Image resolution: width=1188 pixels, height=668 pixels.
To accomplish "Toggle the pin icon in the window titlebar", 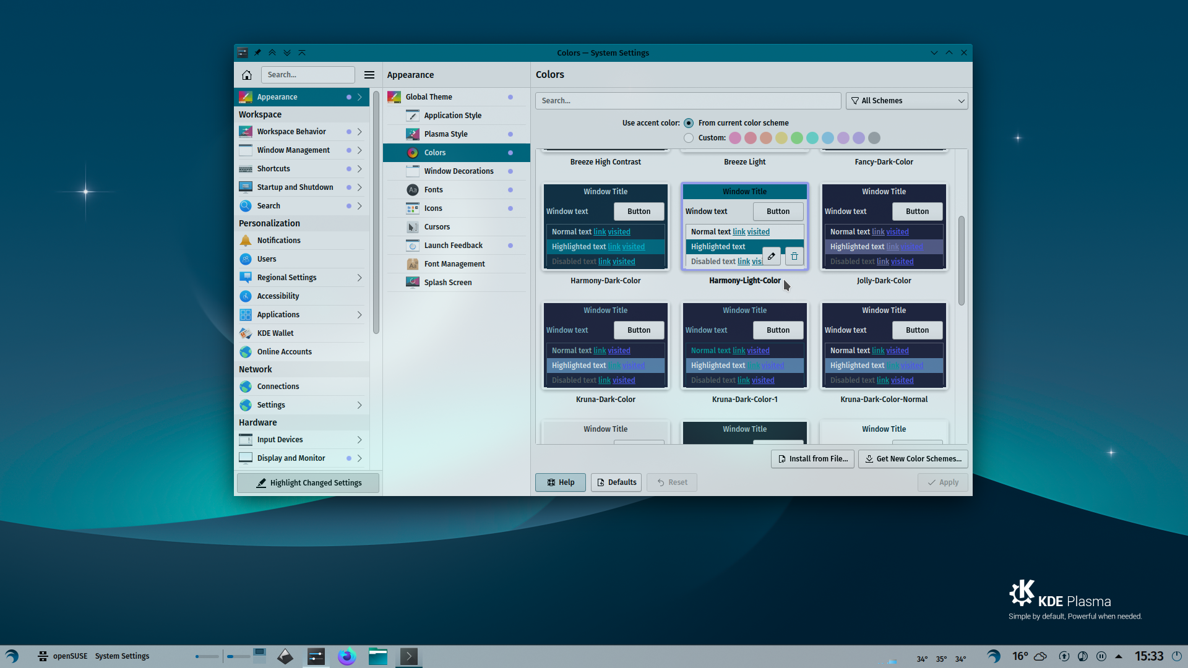I will [x=258, y=53].
